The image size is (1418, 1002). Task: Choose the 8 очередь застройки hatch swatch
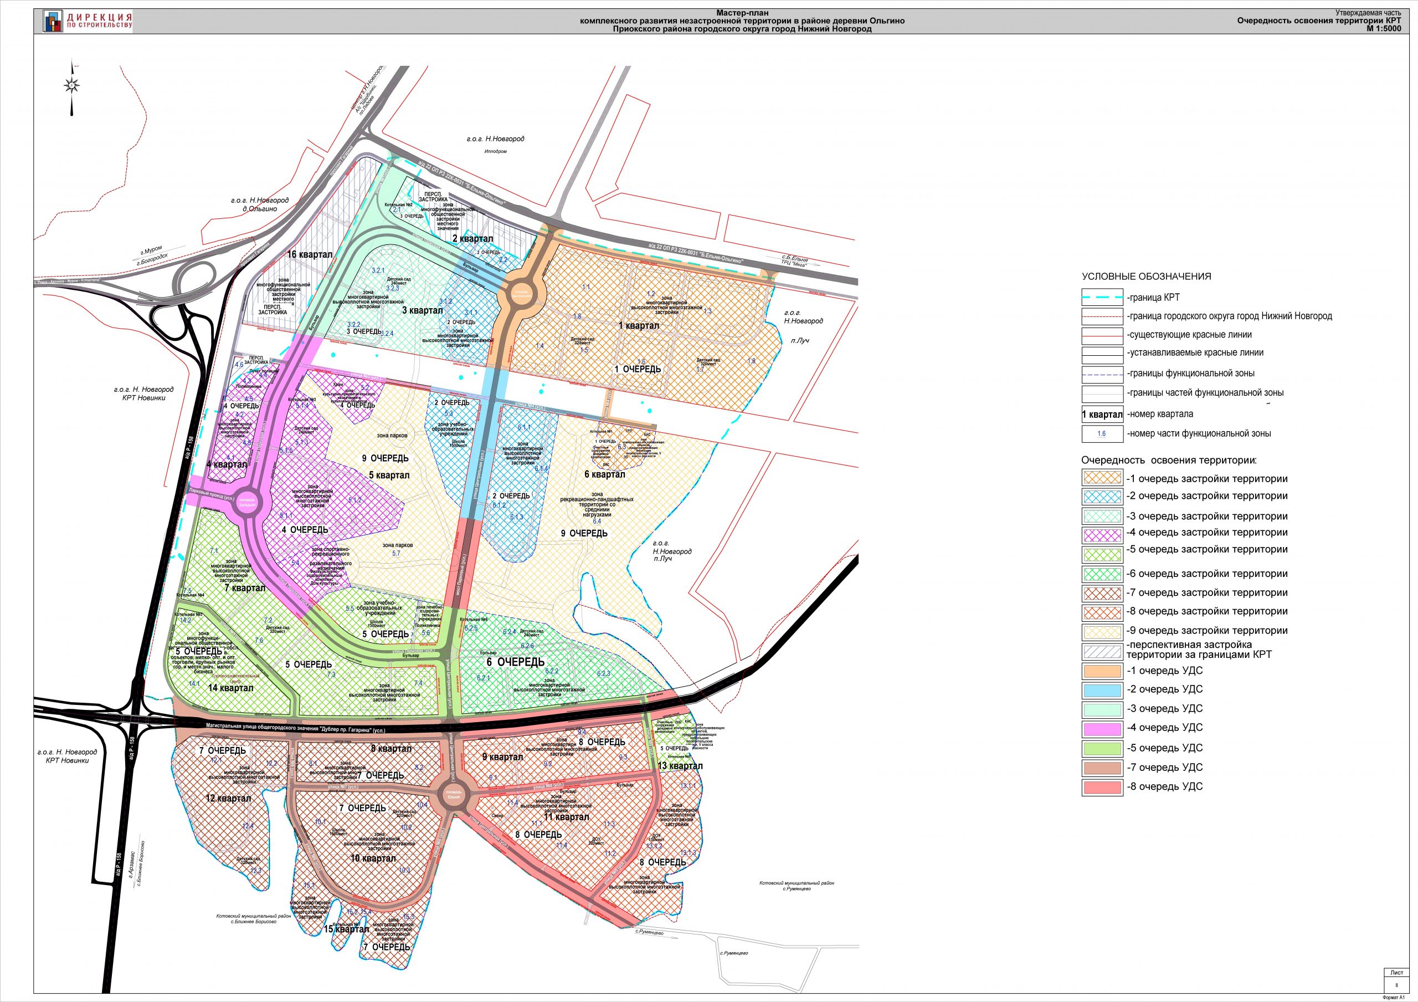tap(1102, 613)
